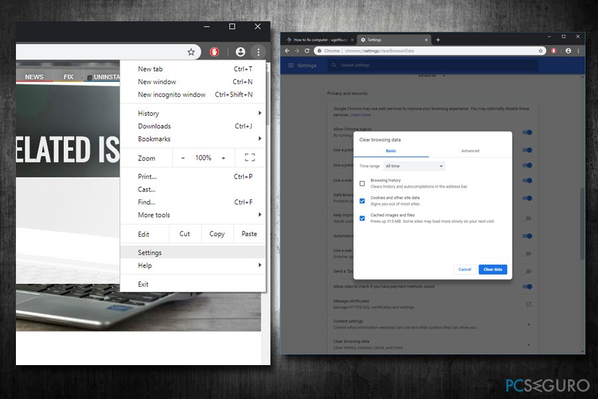The width and height of the screenshot is (598, 399).
Task: Decrease zoom with the minus button
Action: pos(183,158)
